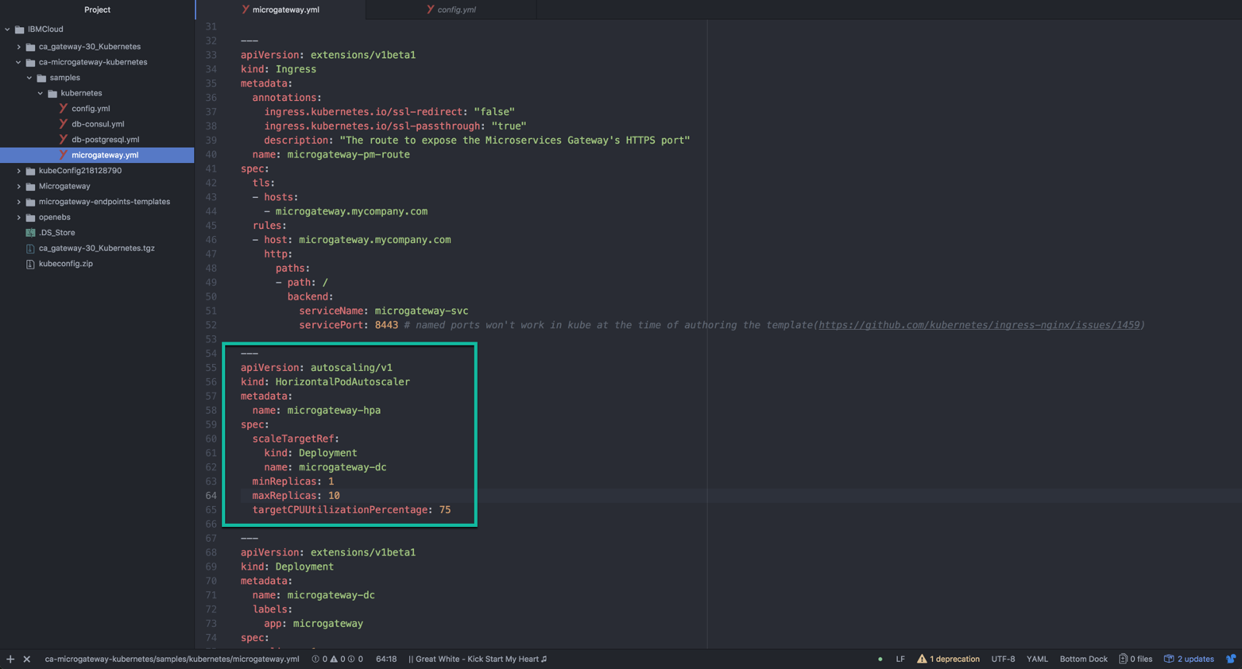Switch to the config.yml tab
This screenshot has width=1242, height=669.
456,10
